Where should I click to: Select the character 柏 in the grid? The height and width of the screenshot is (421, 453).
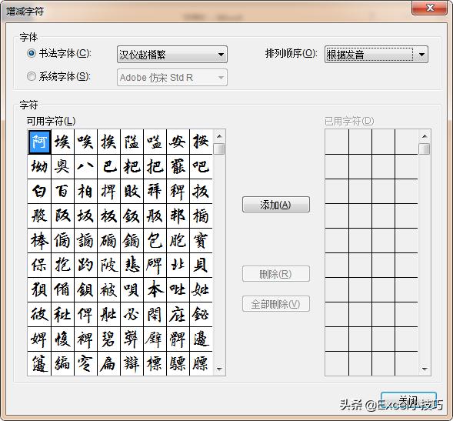click(x=85, y=191)
